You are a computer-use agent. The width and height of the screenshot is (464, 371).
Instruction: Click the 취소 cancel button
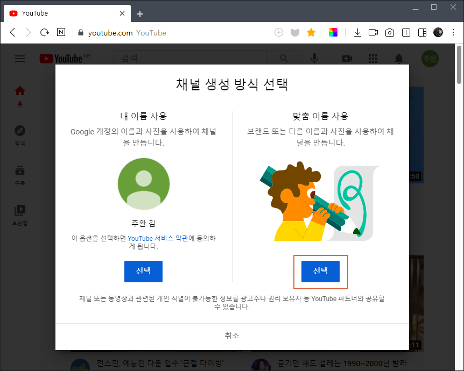click(x=232, y=336)
